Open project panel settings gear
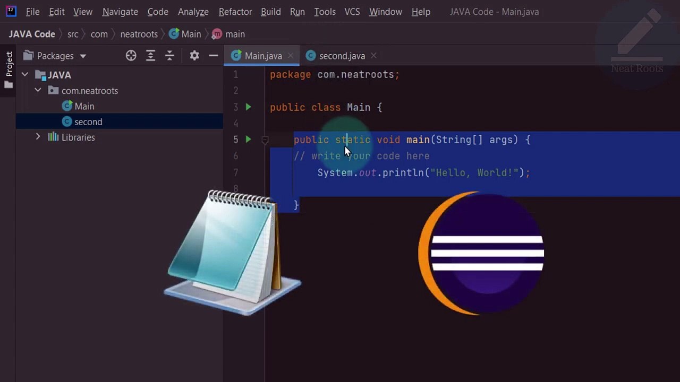 coord(194,56)
